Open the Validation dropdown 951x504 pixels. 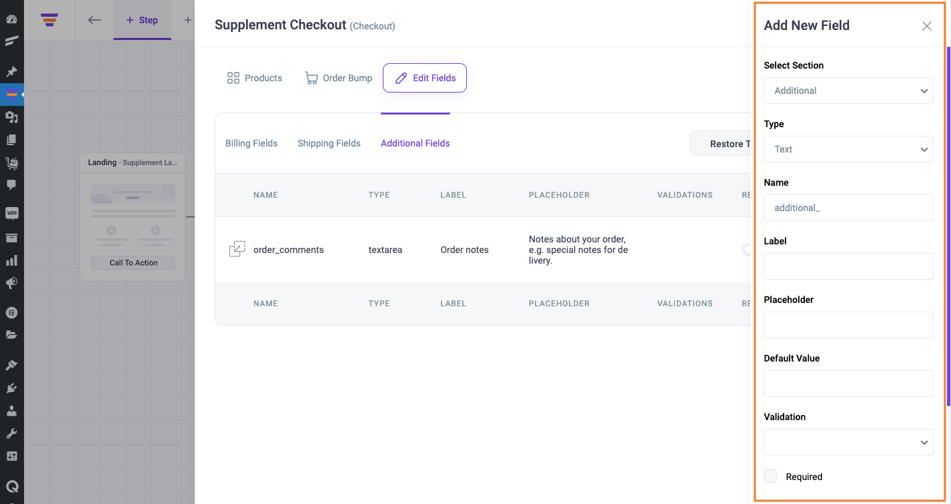point(848,442)
